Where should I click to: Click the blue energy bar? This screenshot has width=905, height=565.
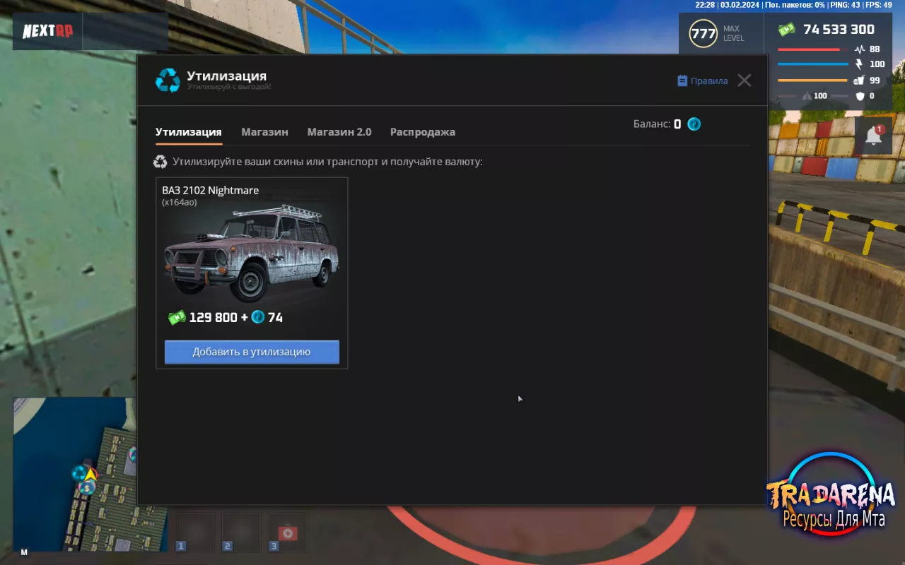point(812,64)
